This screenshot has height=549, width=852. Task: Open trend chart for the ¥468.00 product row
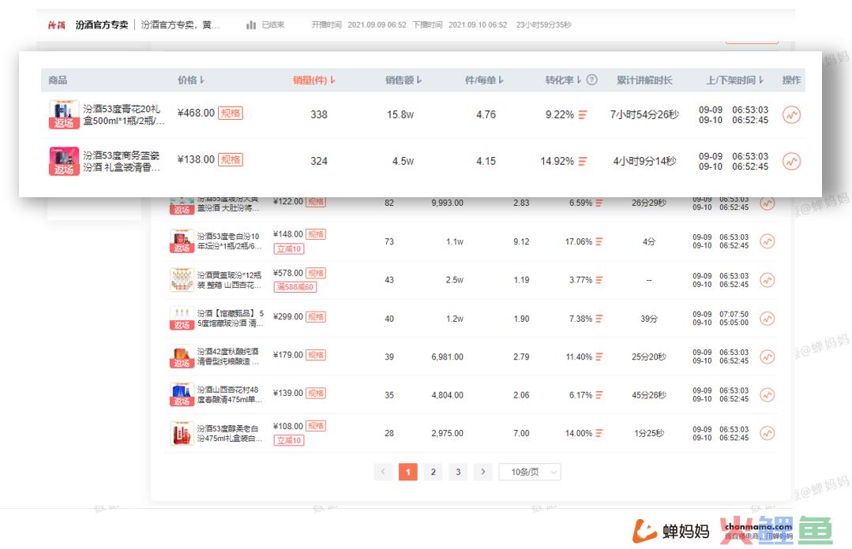(x=791, y=114)
